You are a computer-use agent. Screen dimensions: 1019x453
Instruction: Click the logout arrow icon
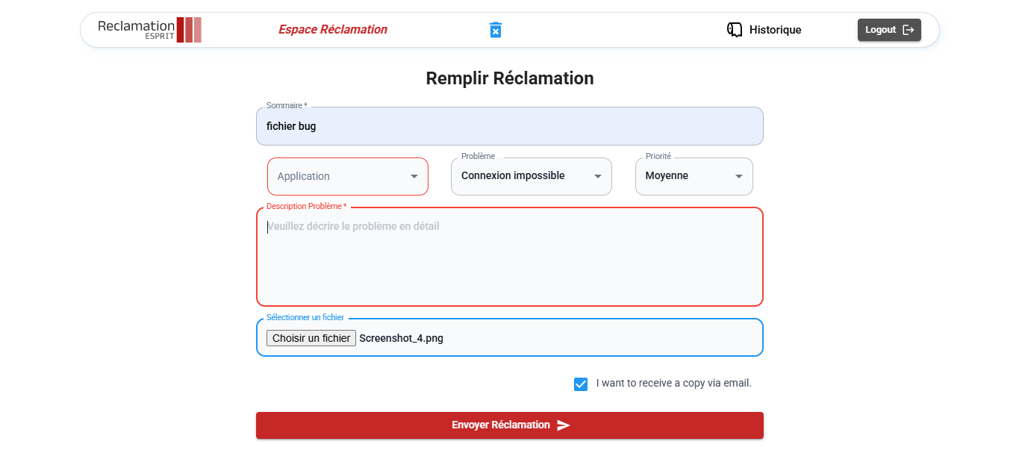(909, 30)
